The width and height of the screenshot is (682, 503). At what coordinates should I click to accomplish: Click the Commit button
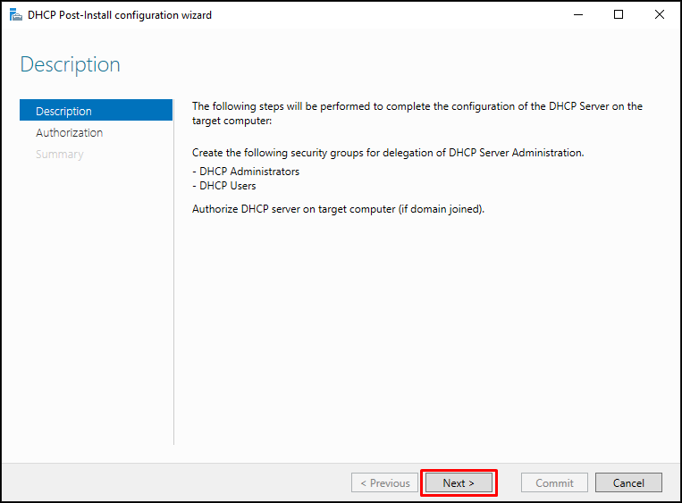point(554,483)
